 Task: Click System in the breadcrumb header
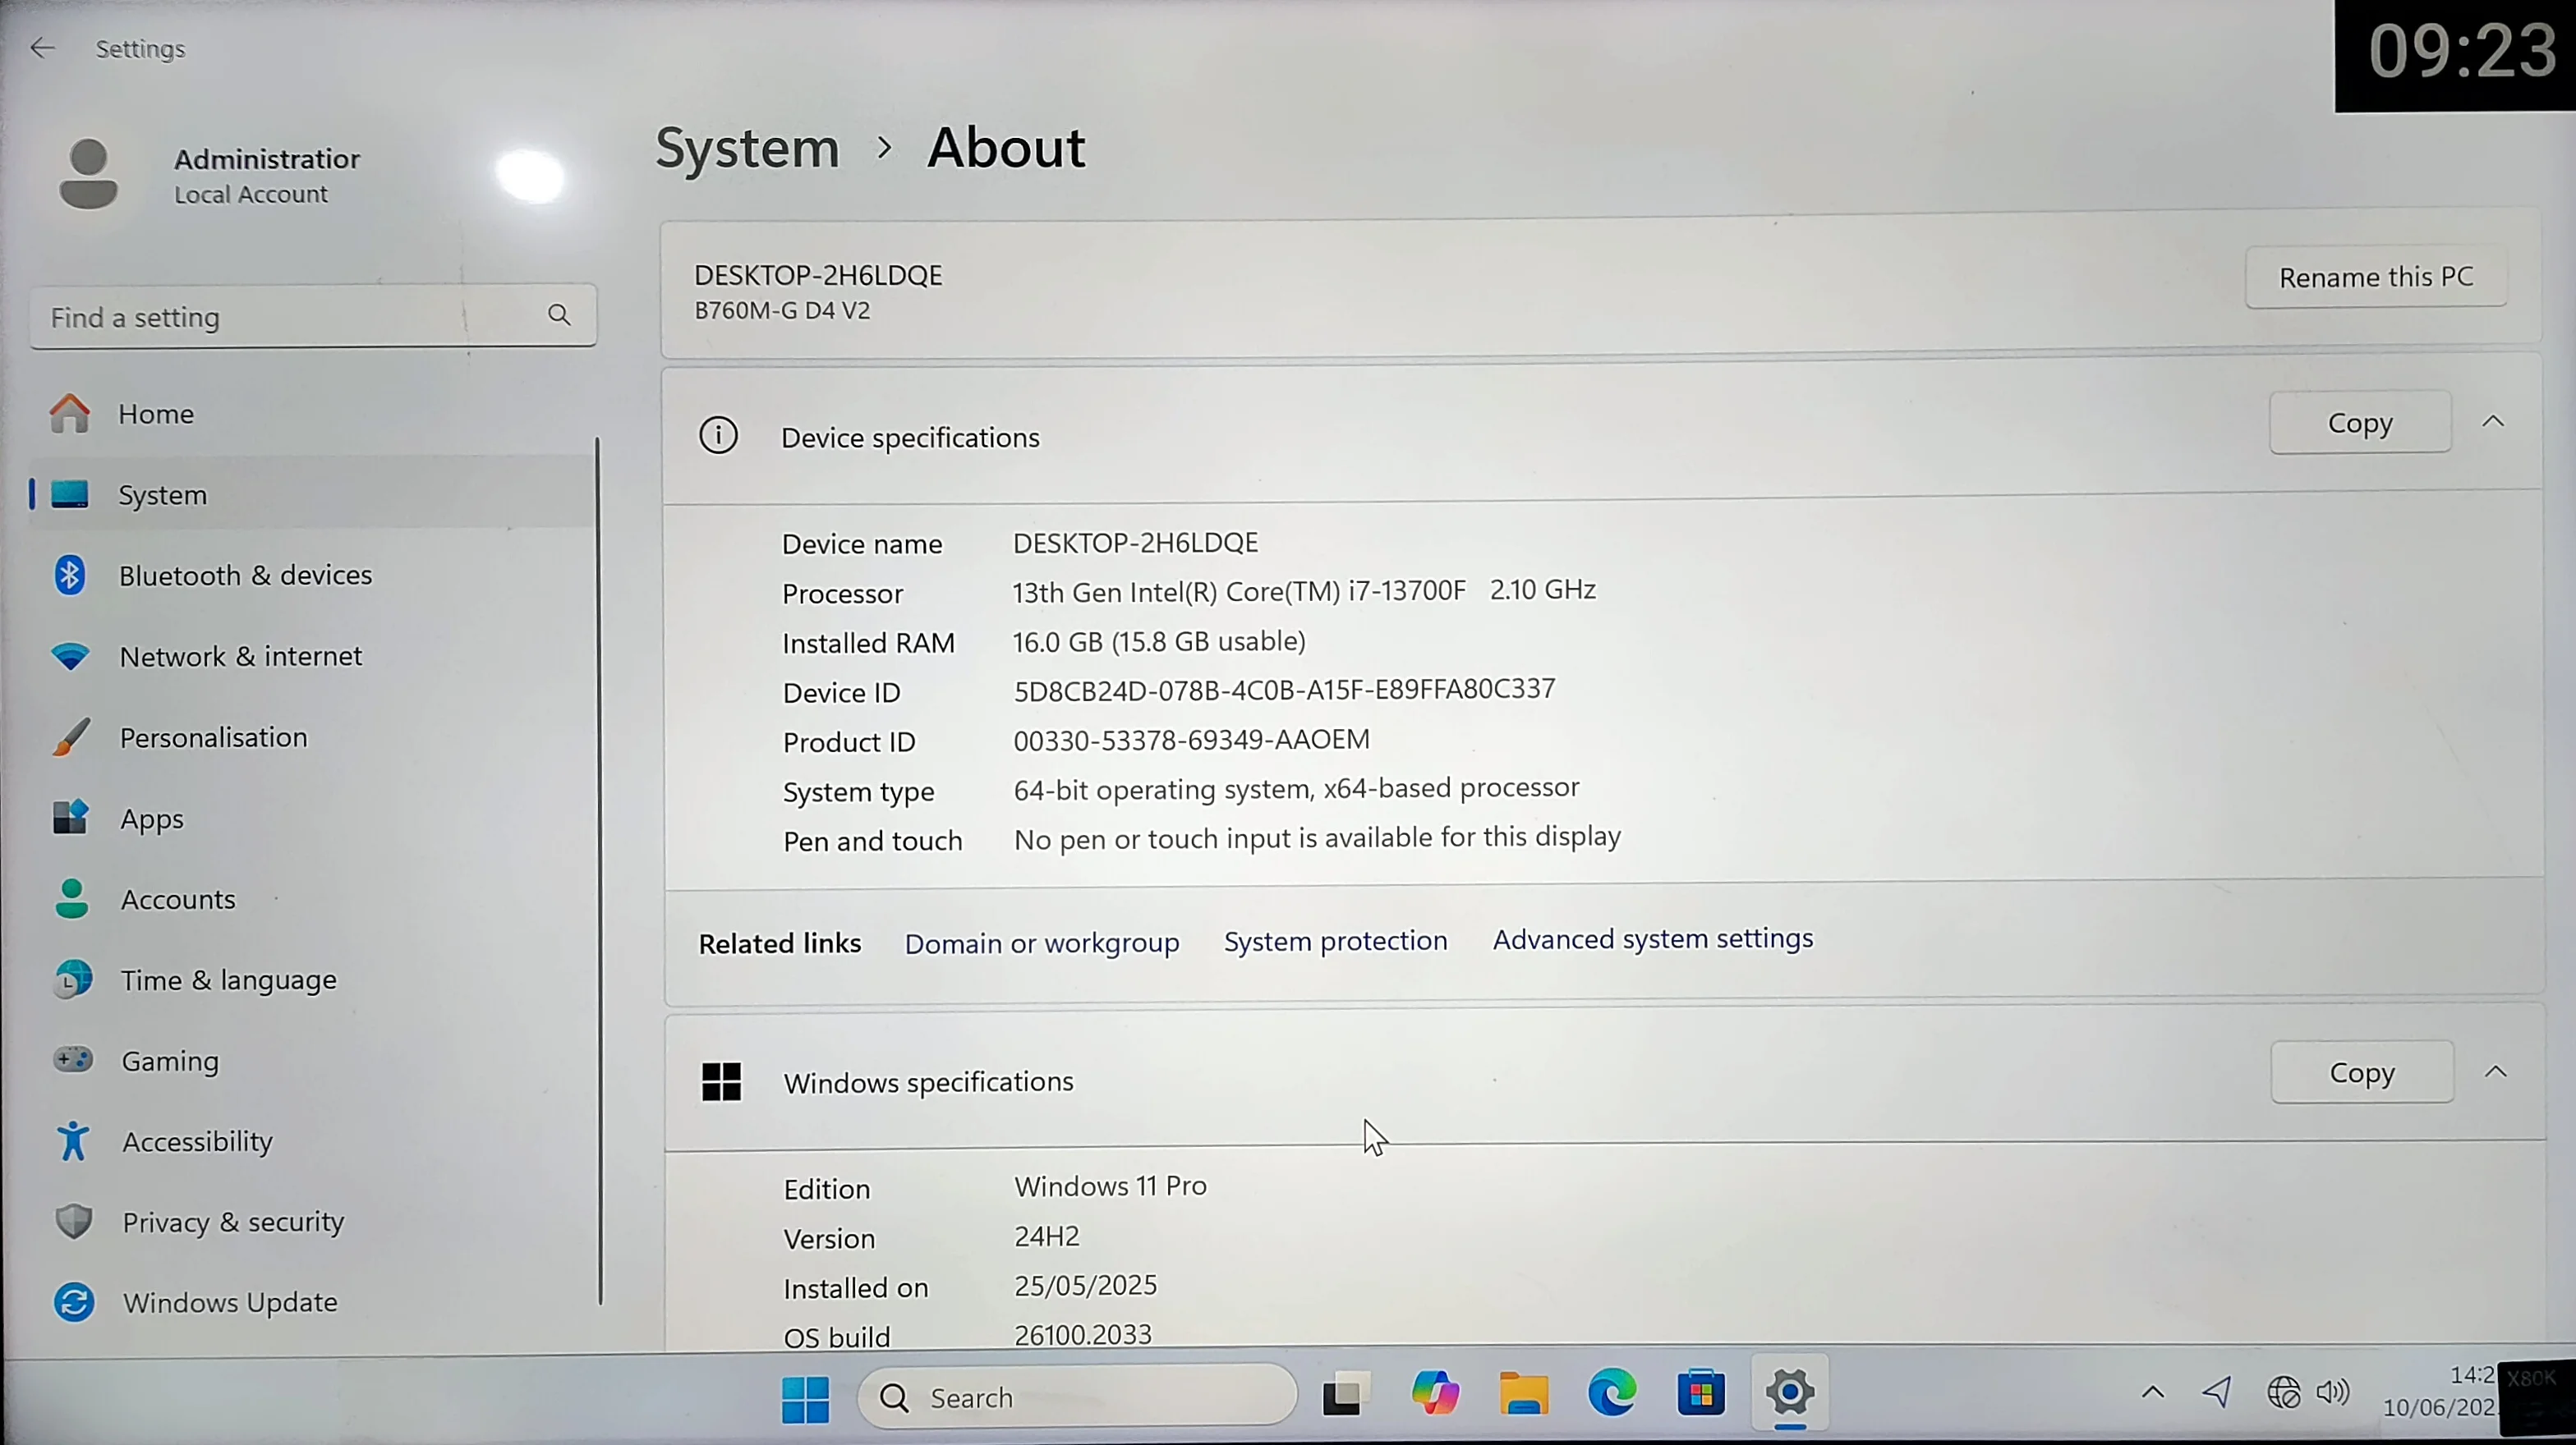pos(747,149)
